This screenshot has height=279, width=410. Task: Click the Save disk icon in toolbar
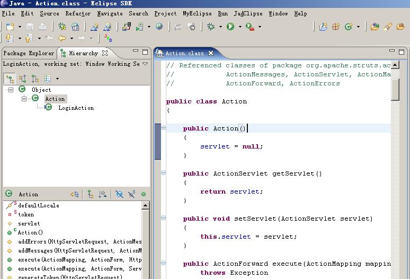tap(30, 27)
